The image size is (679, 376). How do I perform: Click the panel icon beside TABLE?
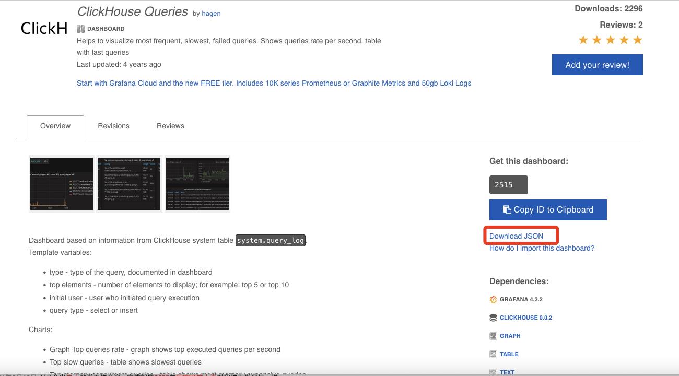pyautogui.click(x=493, y=354)
